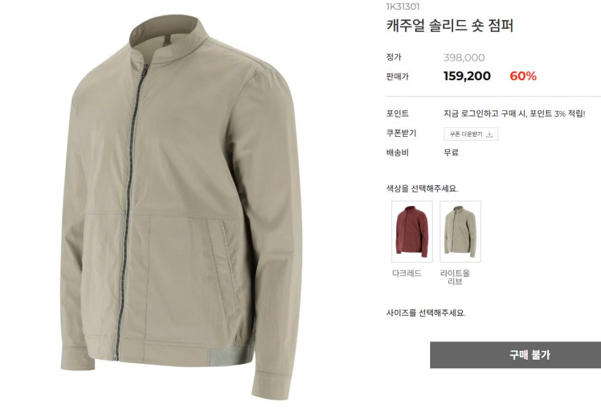Click the 사이즈를 선택해주세요 prompt
The image size is (601, 409).
point(426,313)
